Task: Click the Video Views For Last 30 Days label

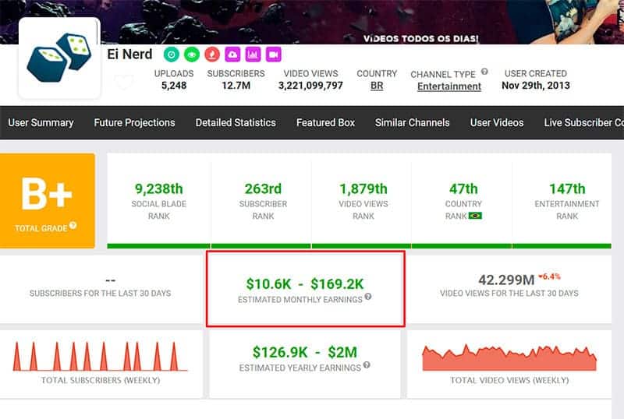Action: point(509,294)
